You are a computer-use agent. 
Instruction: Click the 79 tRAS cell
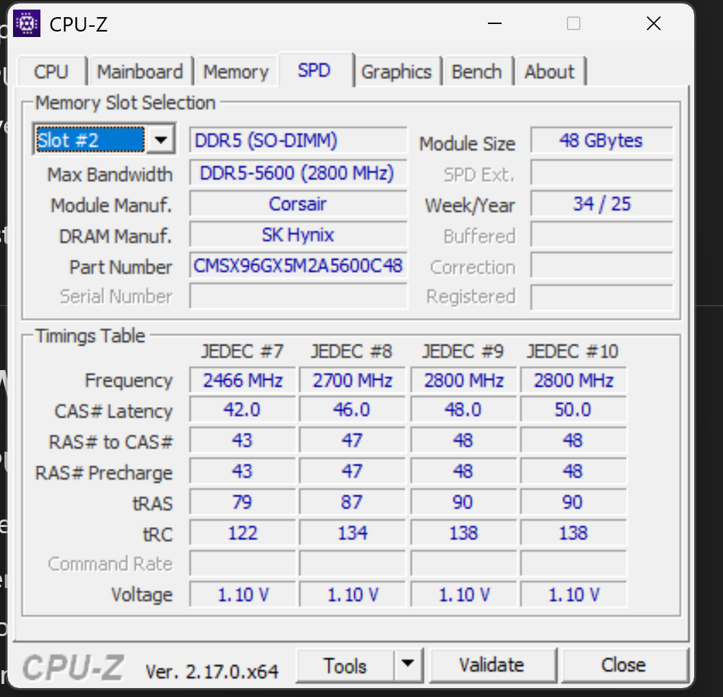(243, 502)
